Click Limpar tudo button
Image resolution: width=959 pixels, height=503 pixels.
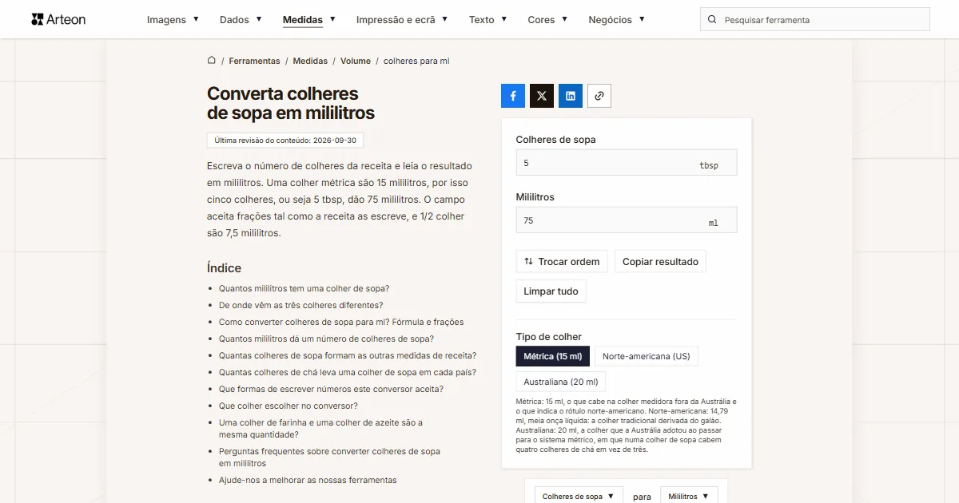[551, 291]
